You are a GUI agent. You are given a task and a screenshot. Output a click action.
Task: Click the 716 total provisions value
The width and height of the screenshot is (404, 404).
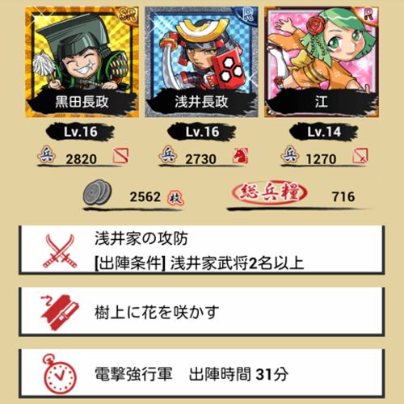coord(343,196)
